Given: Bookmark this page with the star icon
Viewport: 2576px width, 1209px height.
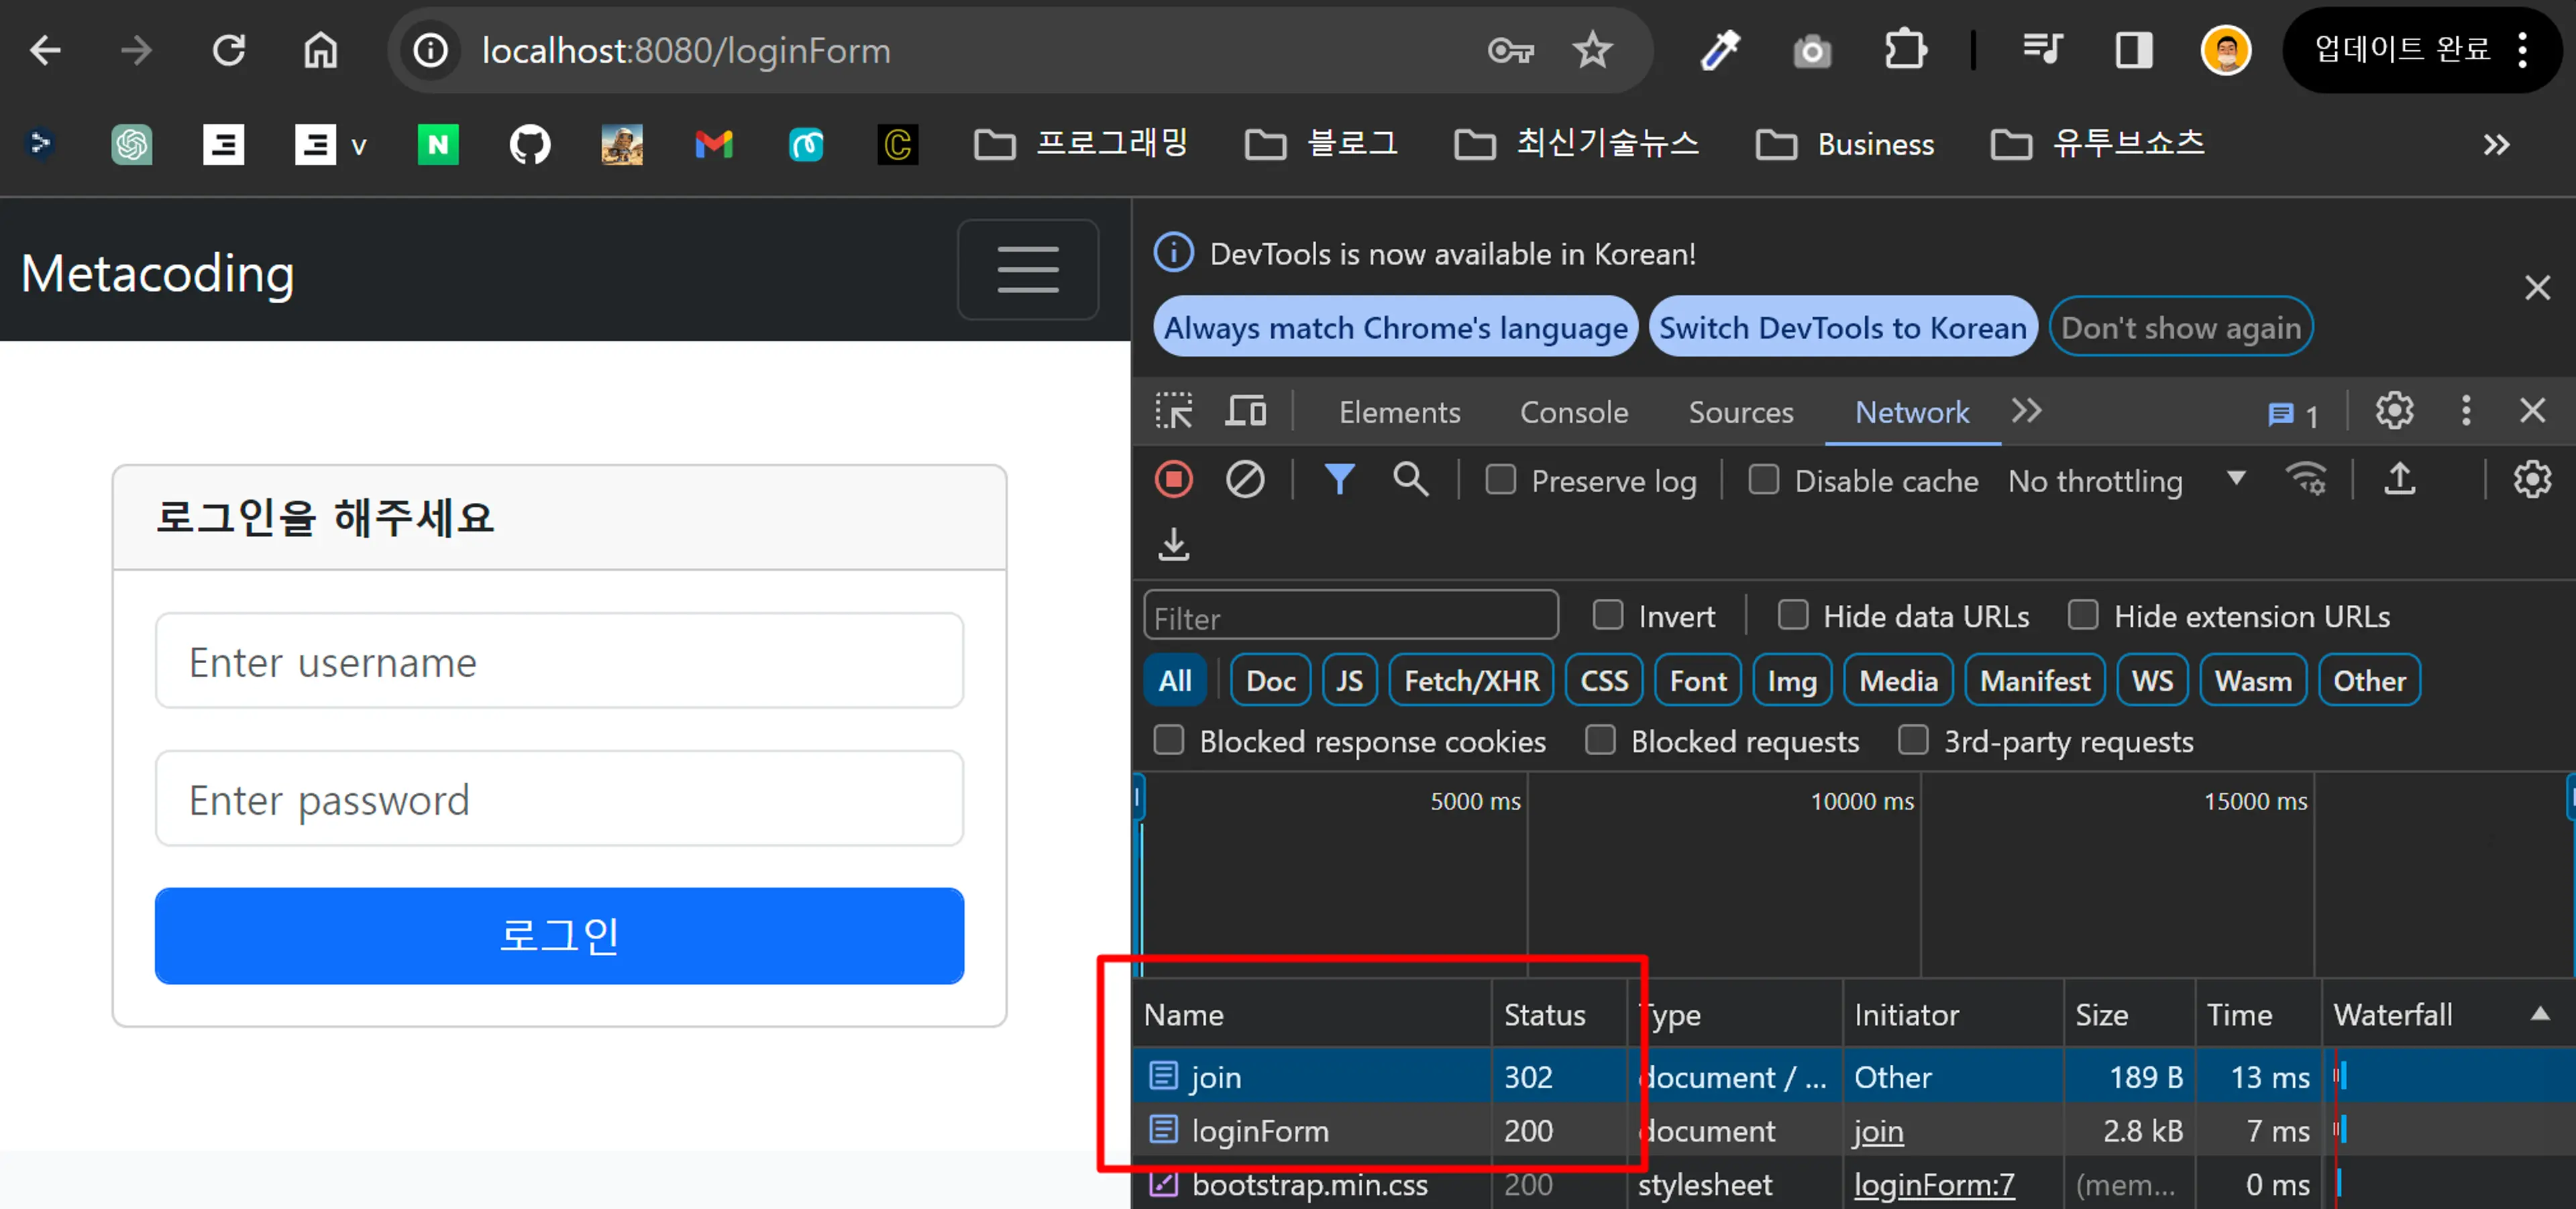Looking at the screenshot, I should 1592,50.
